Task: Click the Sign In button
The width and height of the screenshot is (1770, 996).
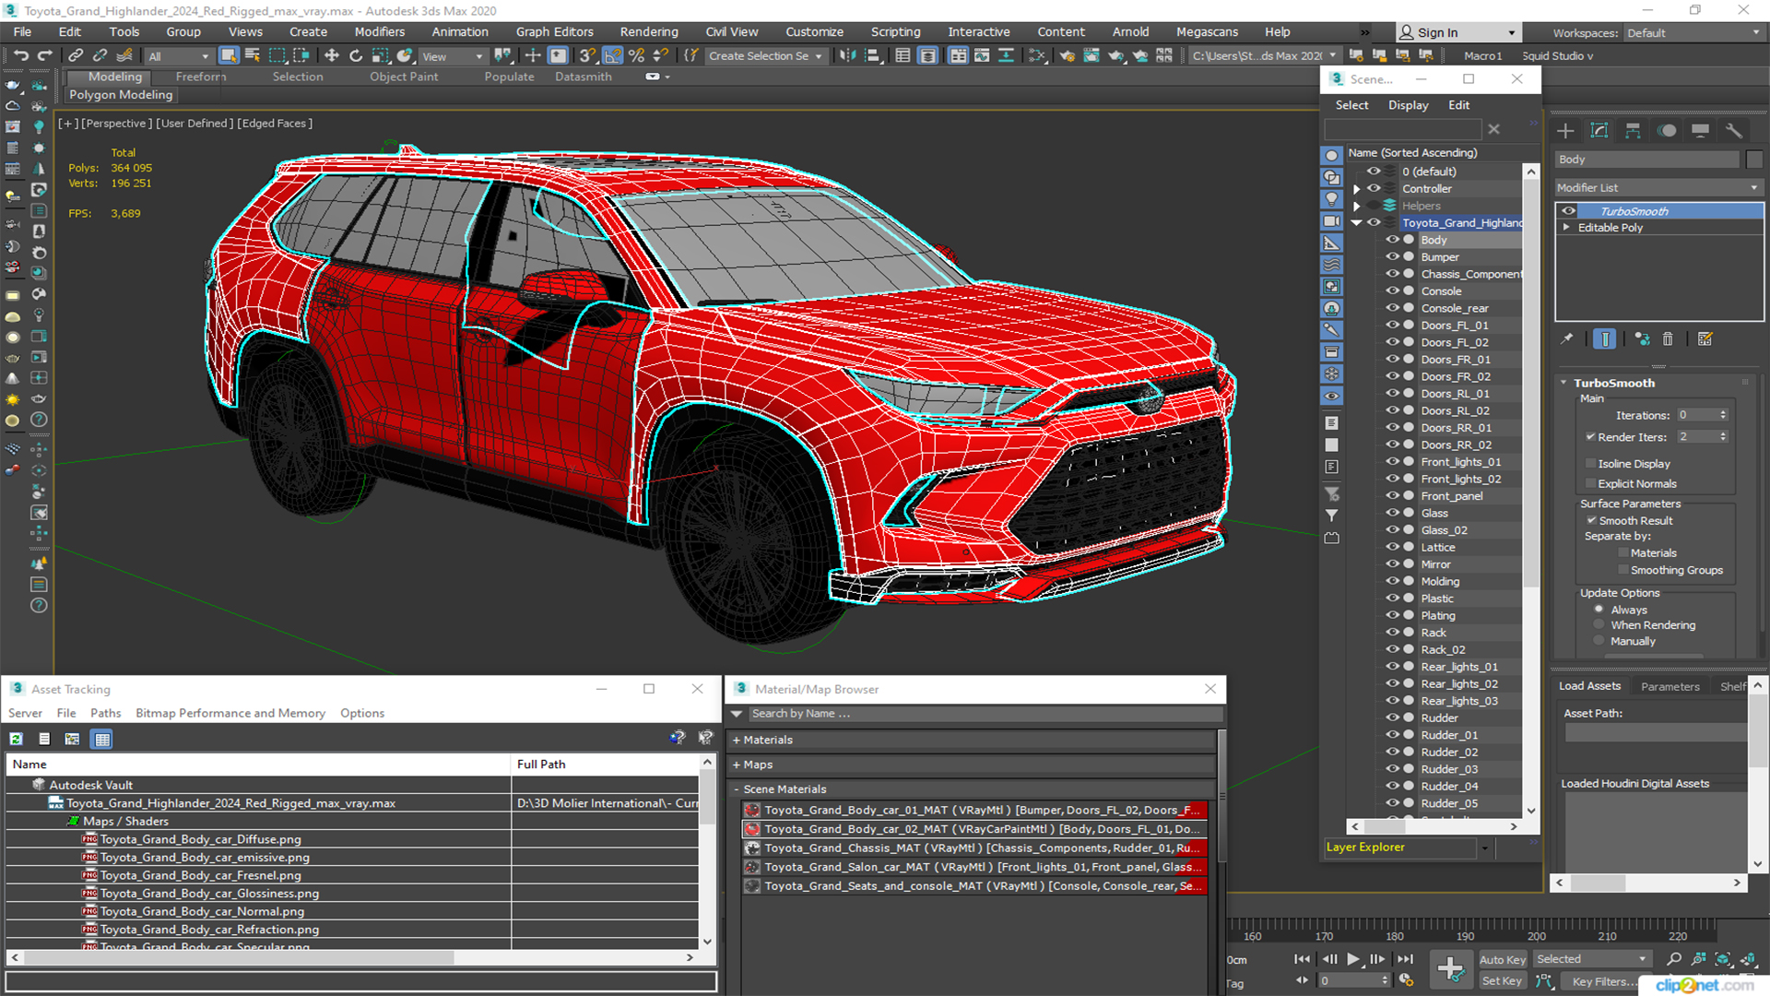Action: point(1457,32)
